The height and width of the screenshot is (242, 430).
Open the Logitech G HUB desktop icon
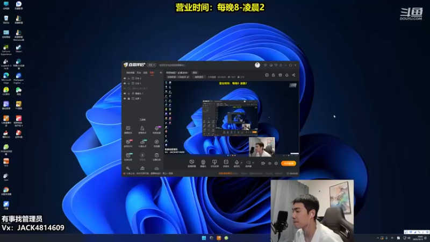[6, 64]
